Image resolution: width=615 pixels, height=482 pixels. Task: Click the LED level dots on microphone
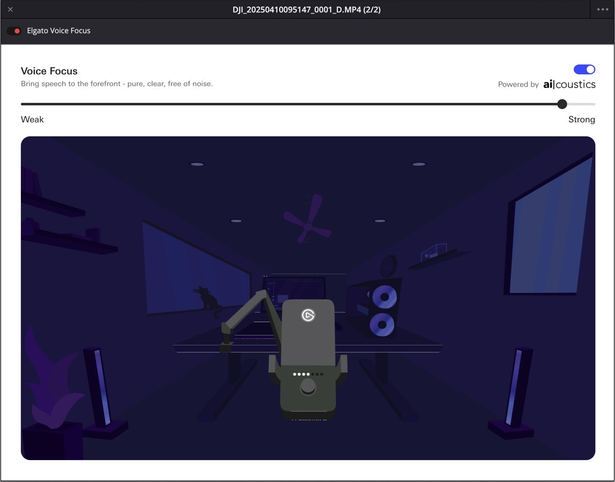308,374
